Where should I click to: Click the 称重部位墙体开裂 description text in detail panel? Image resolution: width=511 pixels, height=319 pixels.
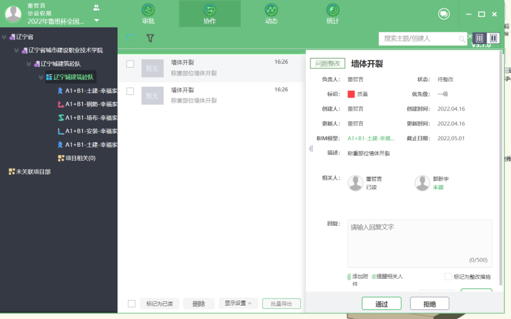click(x=369, y=153)
